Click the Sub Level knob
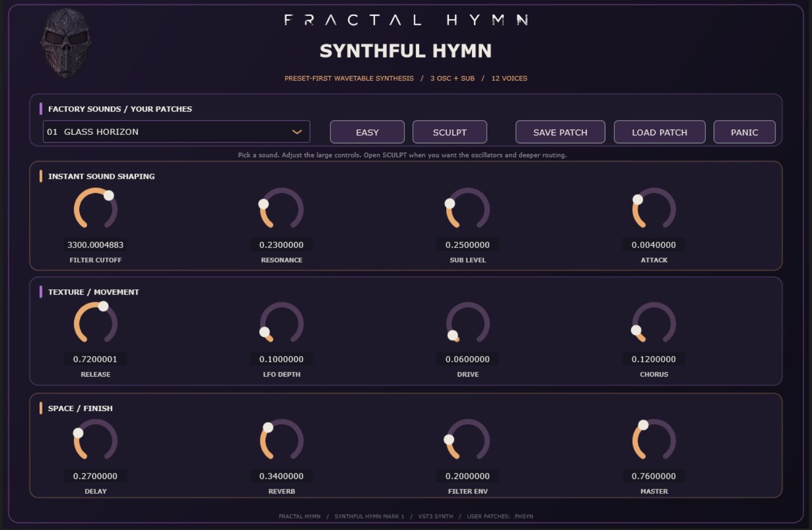The image size is (812, 530). (x=468, y=209)
